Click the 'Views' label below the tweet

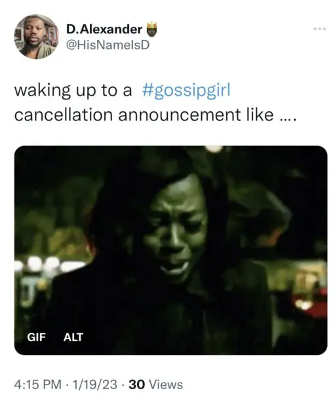(x=166, y=384)
